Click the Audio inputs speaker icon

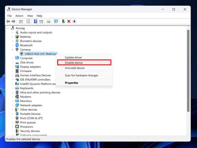(x=17, y=32)
